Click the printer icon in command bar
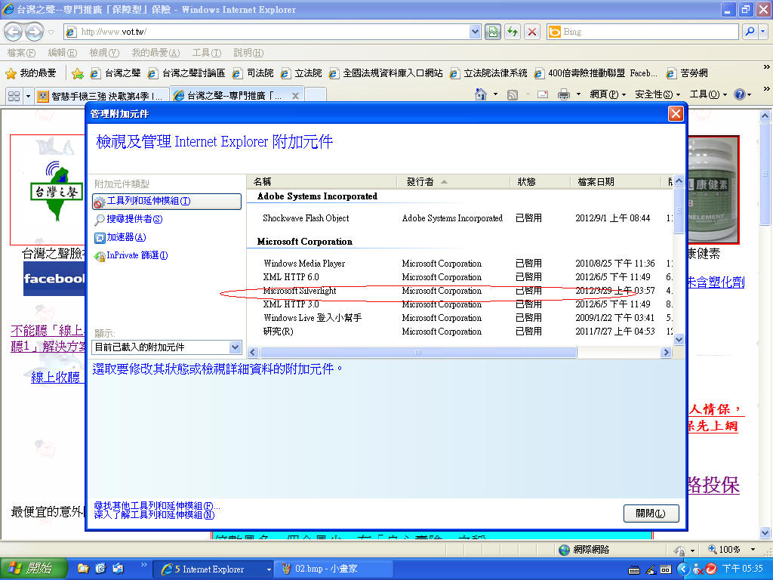This screenshot has height=580, width=773. pyautogui.click(x=563, y=94)
